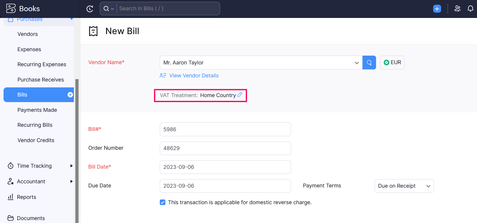
Task: Edit VAT Treatment using the pencil icon
Action: 240,95
